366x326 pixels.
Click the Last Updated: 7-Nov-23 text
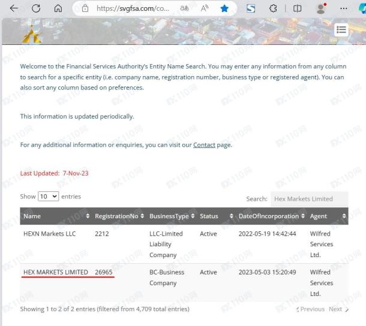point(54,173)
